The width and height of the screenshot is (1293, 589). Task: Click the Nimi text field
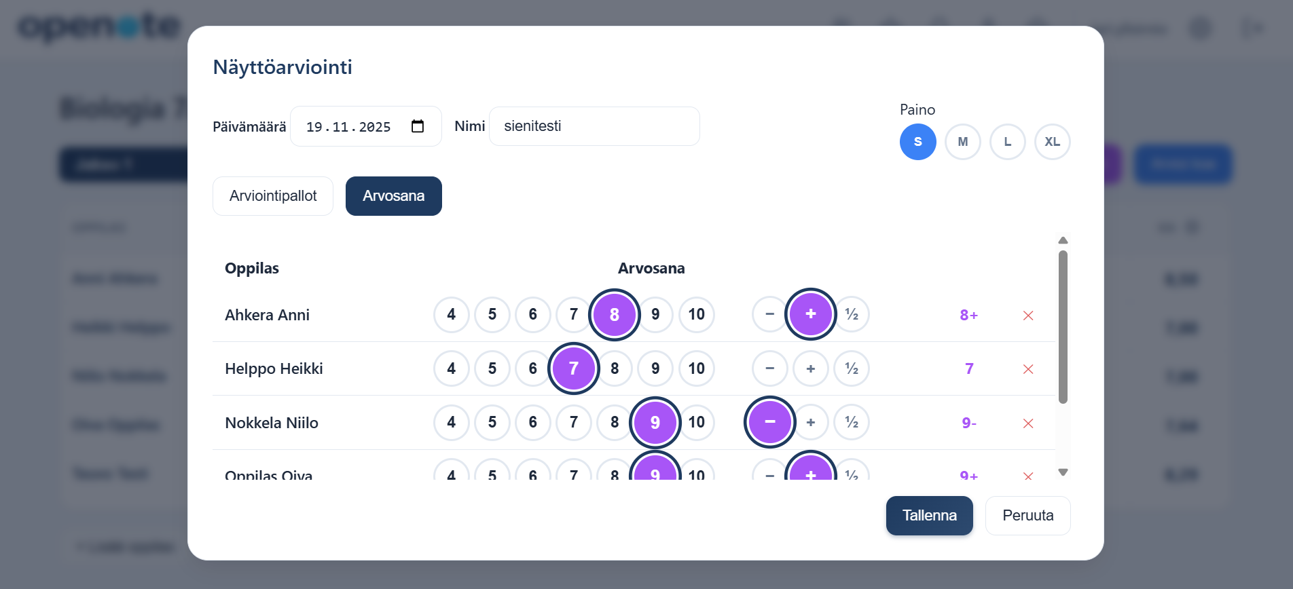594,126
